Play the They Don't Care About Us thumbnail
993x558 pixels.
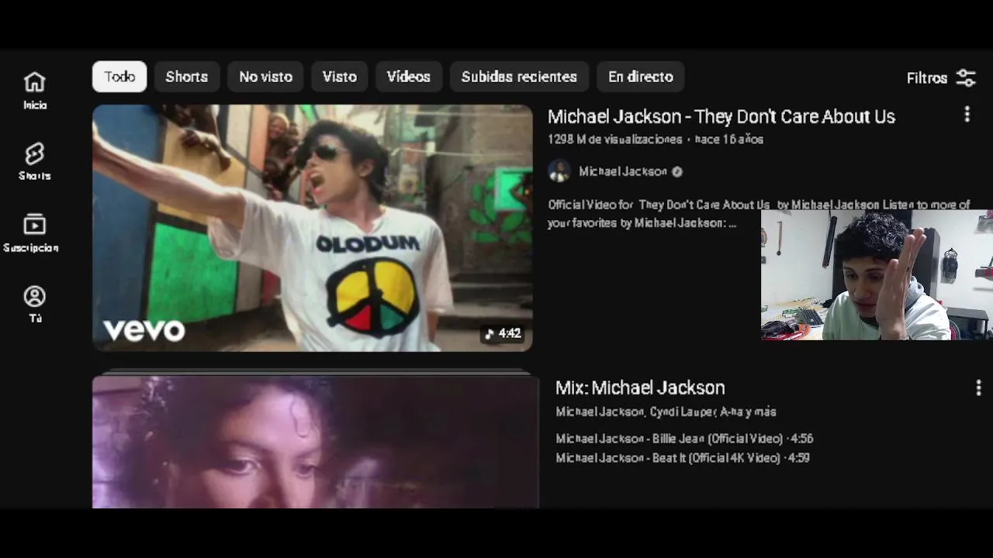[x=313, y=228]
